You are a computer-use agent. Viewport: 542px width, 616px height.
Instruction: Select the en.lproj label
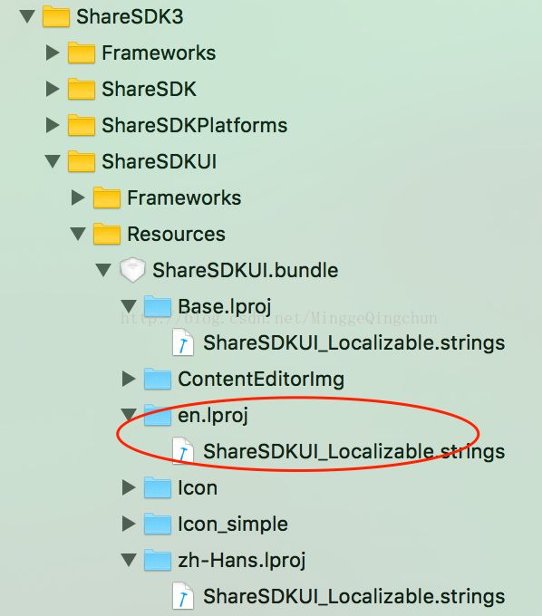(x=213, y=416)
